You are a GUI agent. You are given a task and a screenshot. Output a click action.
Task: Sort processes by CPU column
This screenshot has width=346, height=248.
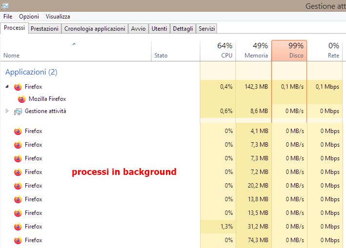pos(218,51)
